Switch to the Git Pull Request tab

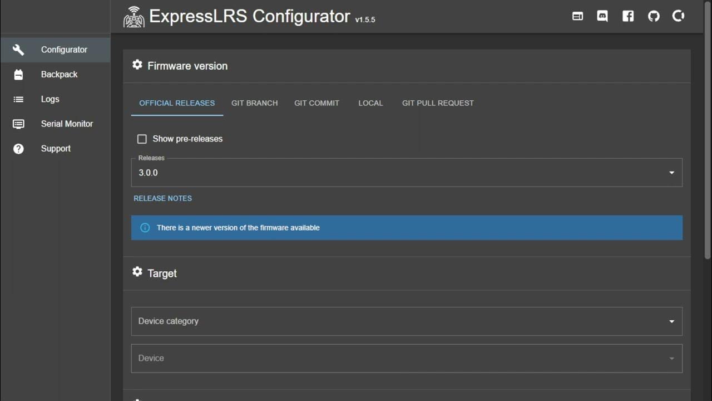click(x=438, y=103)
